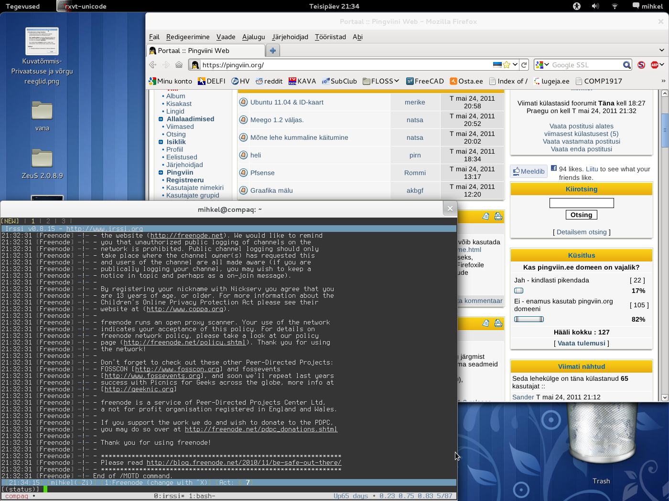Open the lugeja.ee bookmark

tap(551, 81)
